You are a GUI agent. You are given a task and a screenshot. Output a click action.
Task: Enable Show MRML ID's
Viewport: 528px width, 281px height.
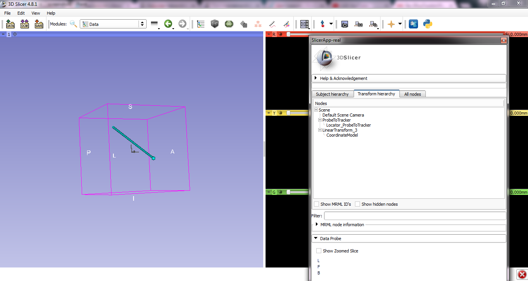click(316, 204)
